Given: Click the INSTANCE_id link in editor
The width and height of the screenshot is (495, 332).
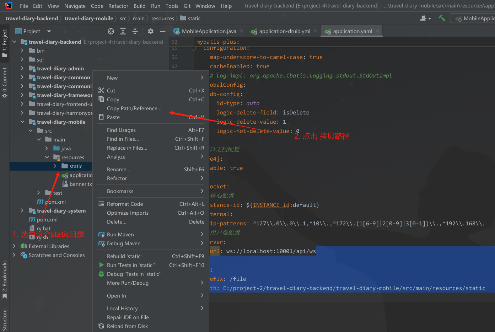Looking at the screenshot, I should click(271, 205).
